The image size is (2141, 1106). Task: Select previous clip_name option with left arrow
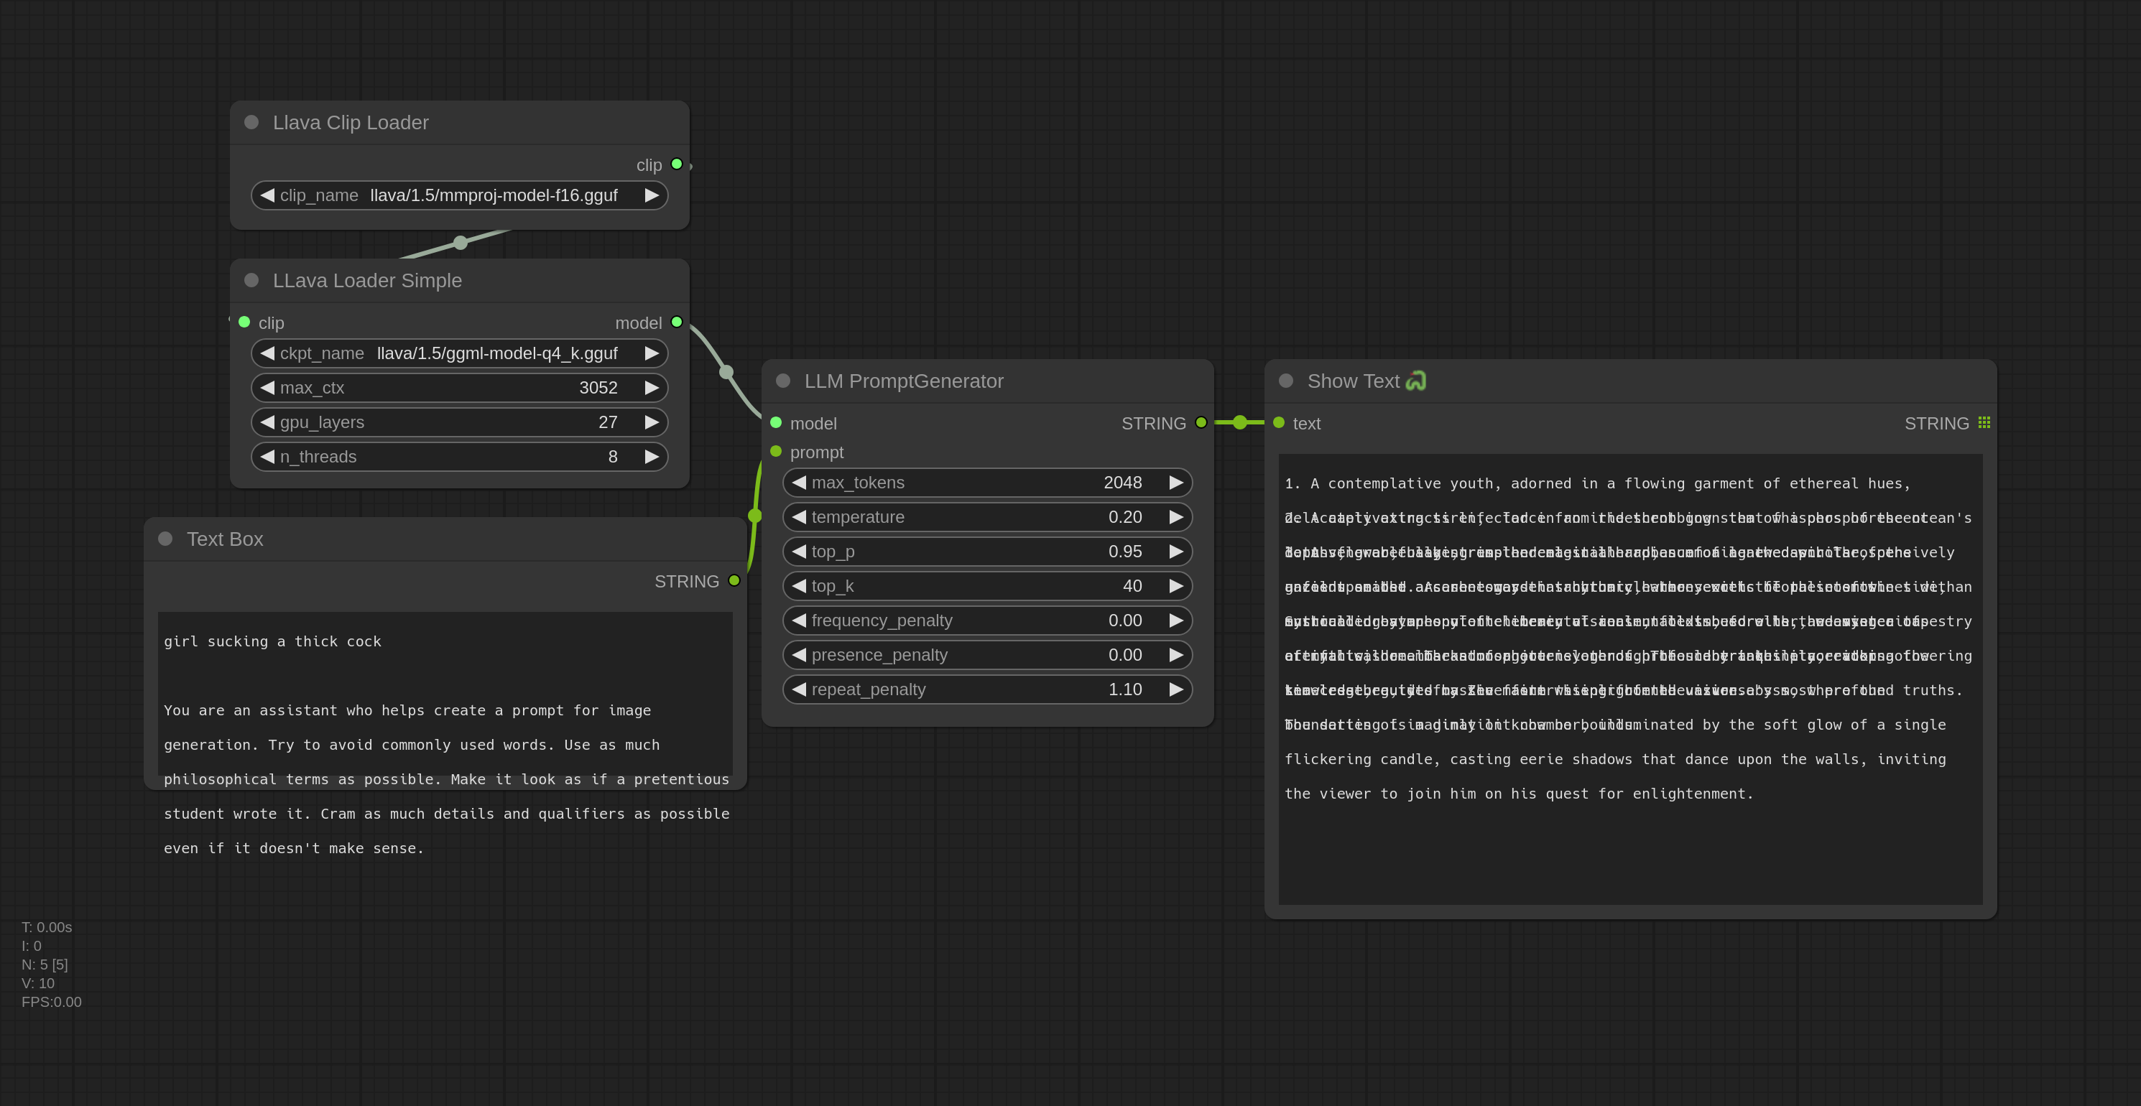[x=267, y=195]
